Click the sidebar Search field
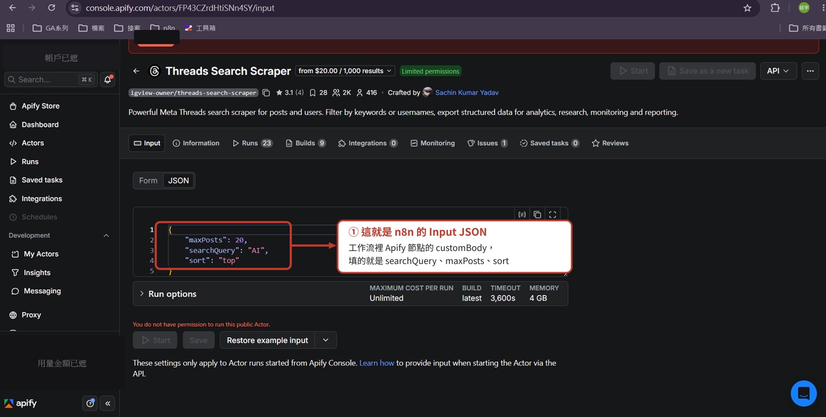This screenshot has width=826, height=417. (x=51, y=79)
